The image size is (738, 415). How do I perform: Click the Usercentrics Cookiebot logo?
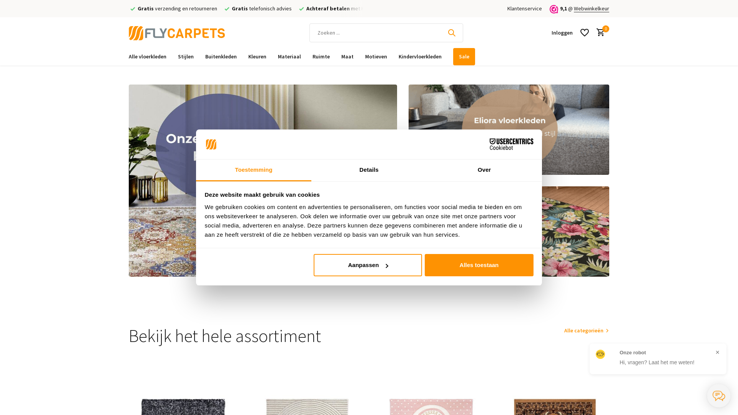click(511, 144)
